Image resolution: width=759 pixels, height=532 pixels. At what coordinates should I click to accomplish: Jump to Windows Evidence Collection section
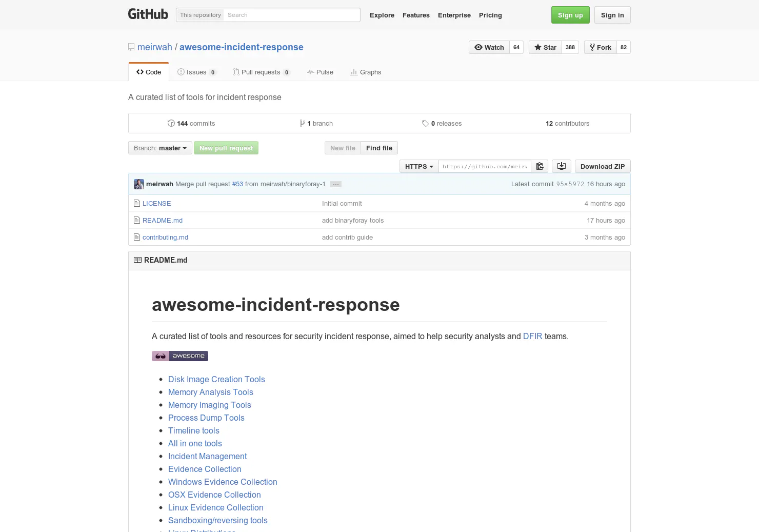[223, 482]
